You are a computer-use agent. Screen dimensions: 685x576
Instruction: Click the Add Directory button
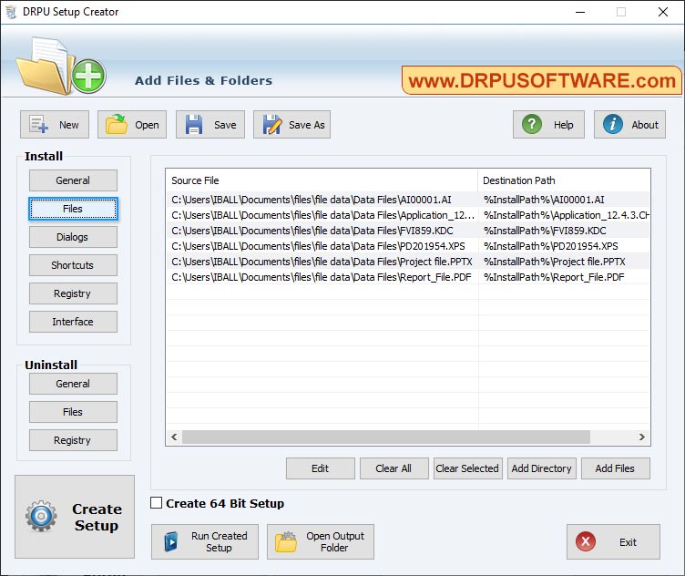(542, 468)
